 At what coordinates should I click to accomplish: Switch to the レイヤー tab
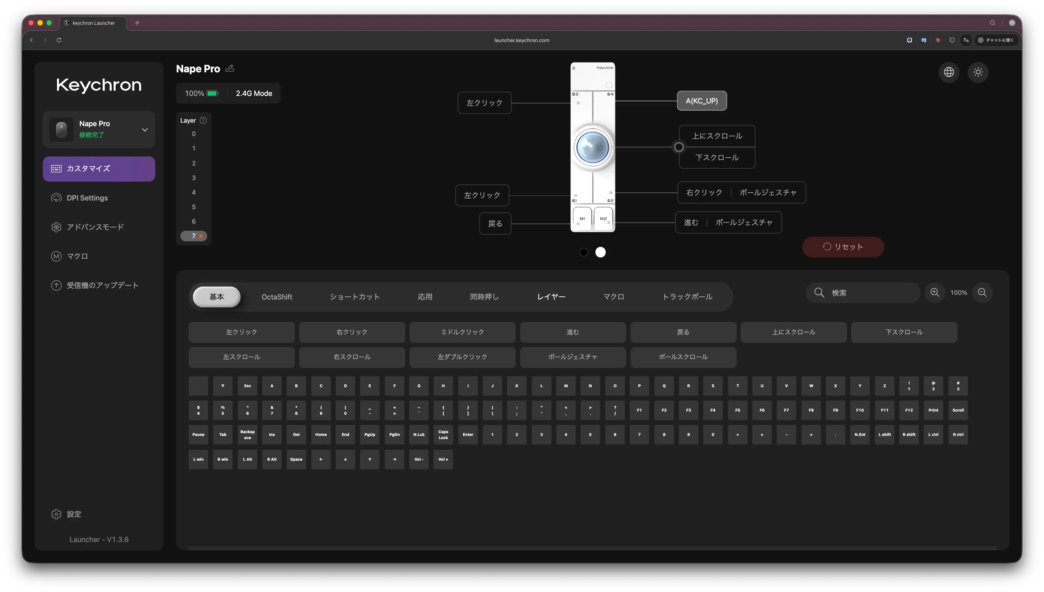(551, 297)
